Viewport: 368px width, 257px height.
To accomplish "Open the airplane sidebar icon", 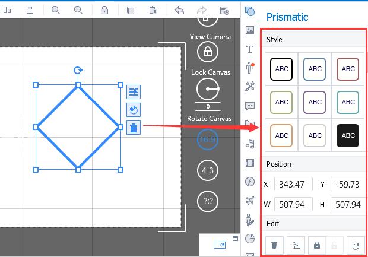I will click(x=250, y=200).
